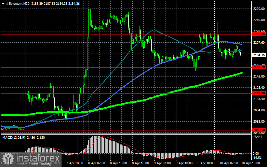Click the 2207.60 price axis label
Image resolution: width=267 pixels, height=167 pixels.
point(259,42)
